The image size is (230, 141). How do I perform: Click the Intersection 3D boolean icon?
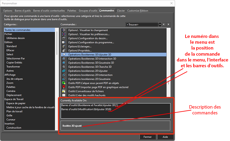(x=64, y=59)
